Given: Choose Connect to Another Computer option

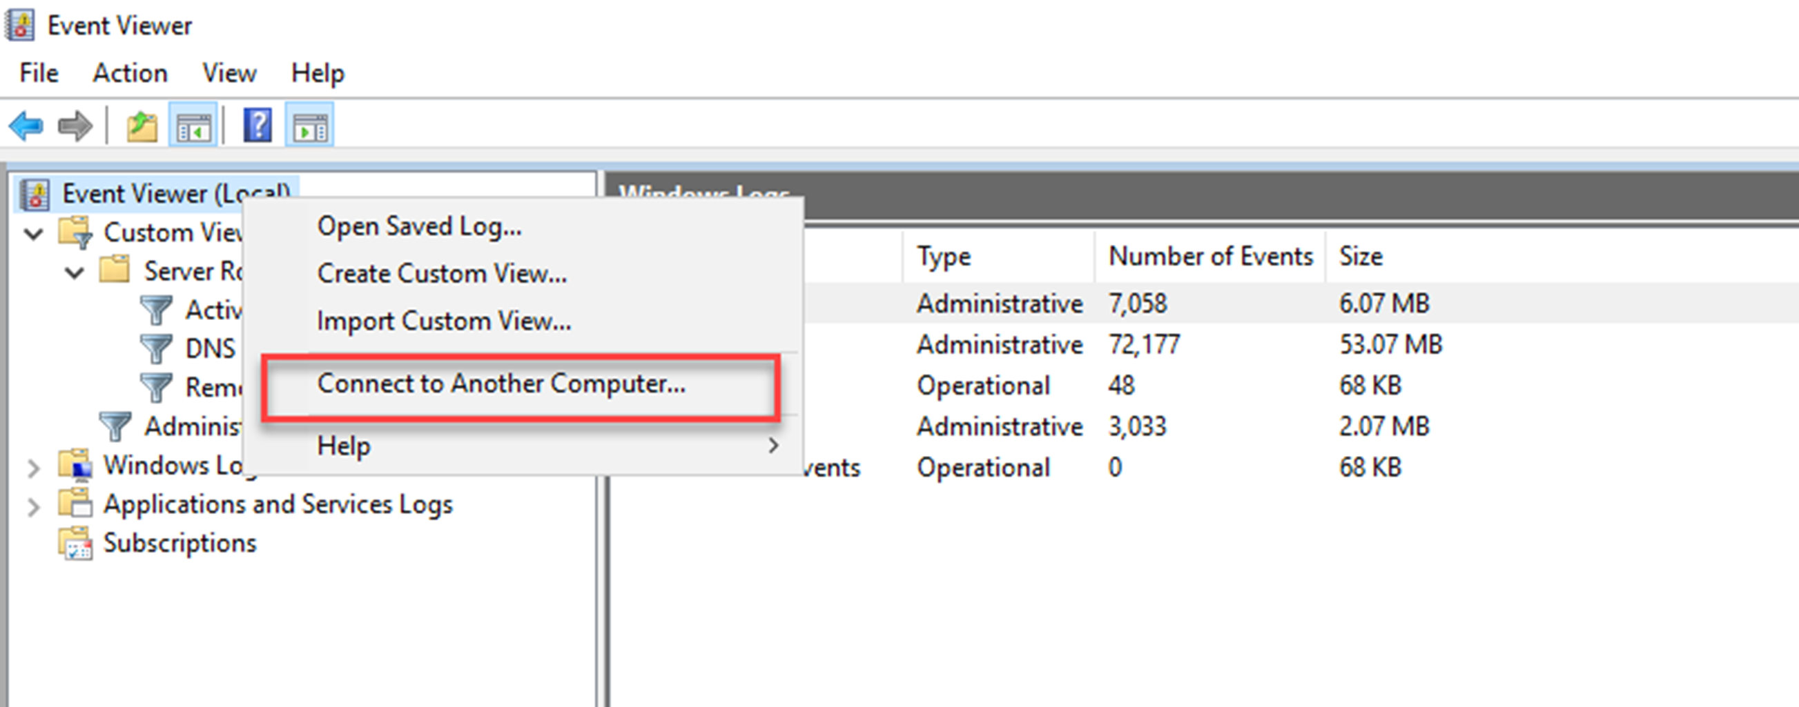Looking at the screenshot, I should [500, 384].
